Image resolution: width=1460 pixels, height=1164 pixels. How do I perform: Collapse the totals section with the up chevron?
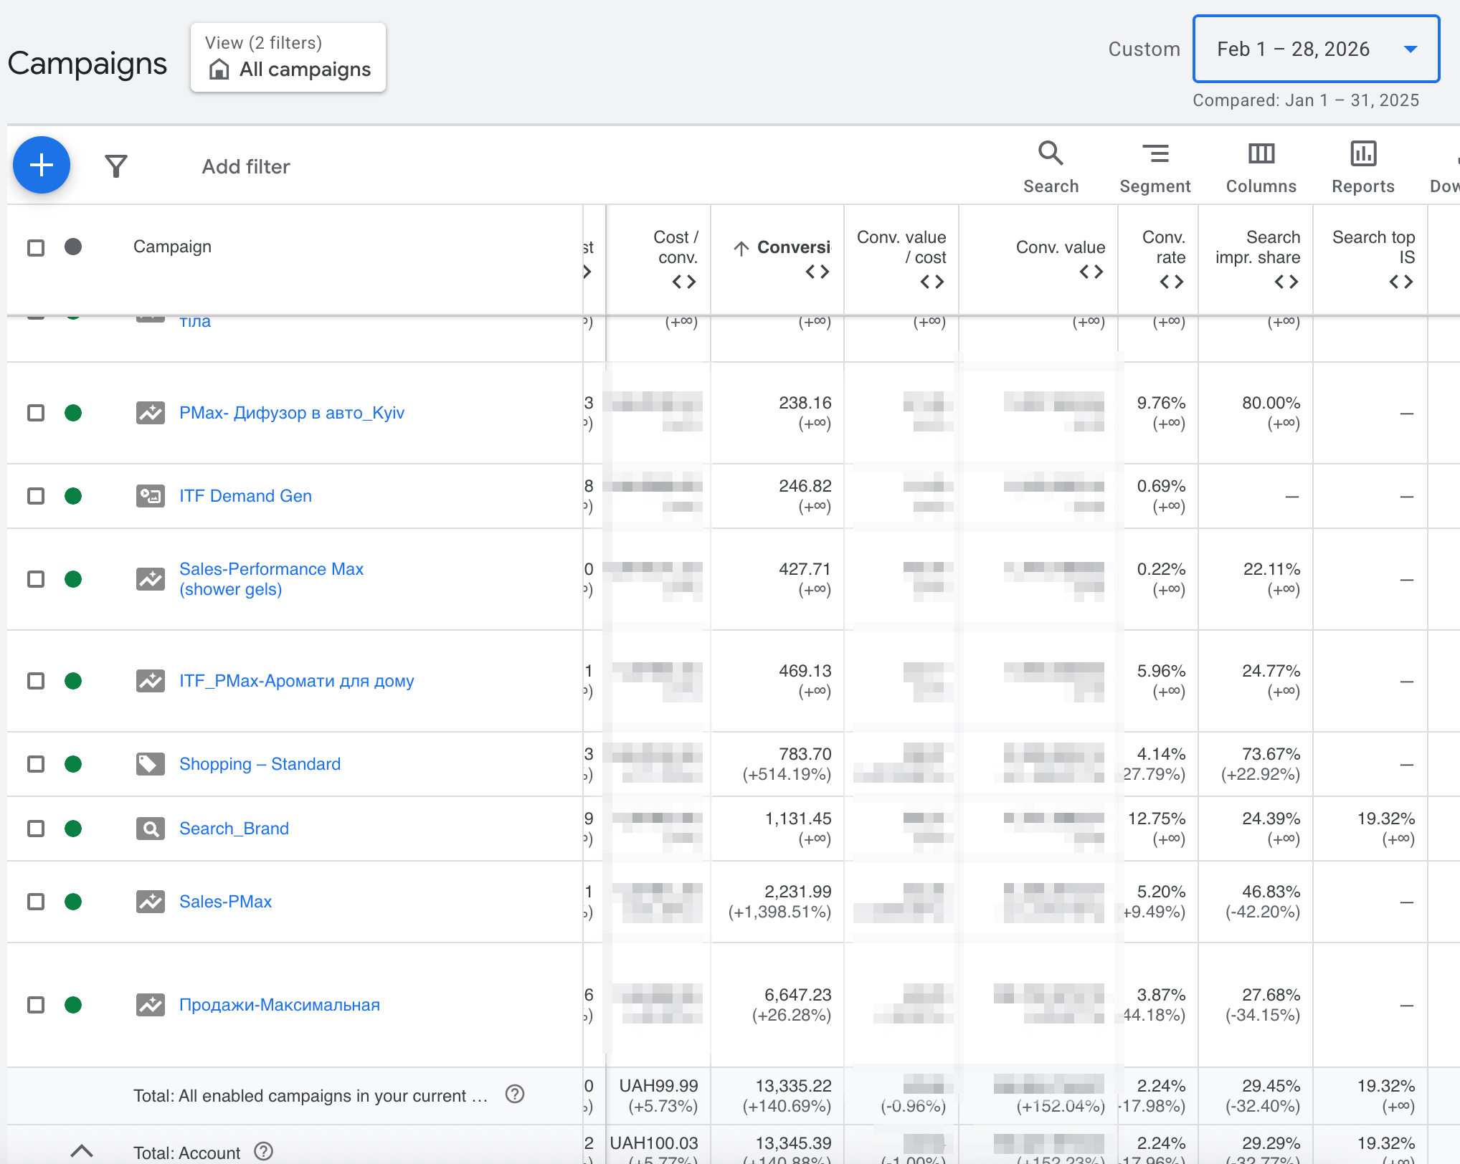pyautogui.click(x=82, y=1150)
